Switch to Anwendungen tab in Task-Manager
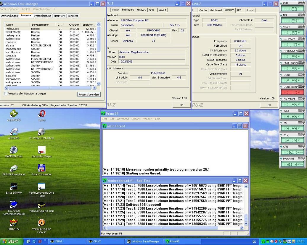 click(9, 16)
